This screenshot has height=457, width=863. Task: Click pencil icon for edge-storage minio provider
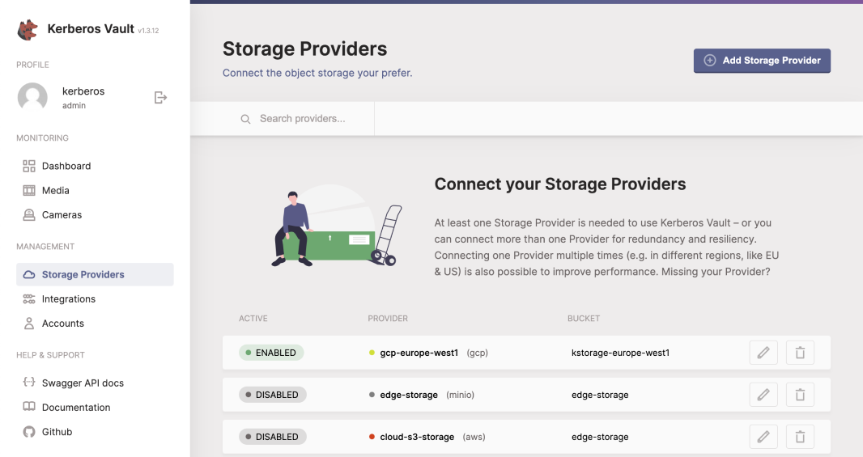click(763, 395)
